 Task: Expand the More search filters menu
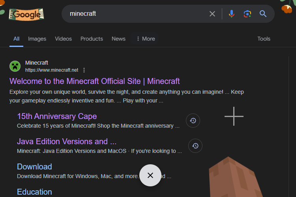tap(145, 39)
